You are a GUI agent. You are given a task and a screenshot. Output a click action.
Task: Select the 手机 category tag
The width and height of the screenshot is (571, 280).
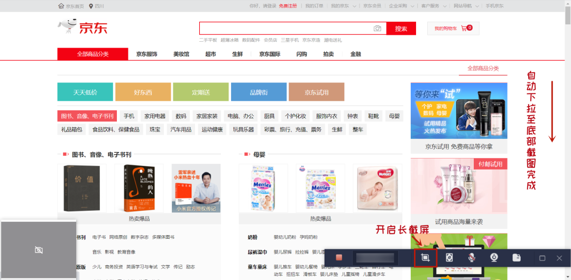coord(129,116)
